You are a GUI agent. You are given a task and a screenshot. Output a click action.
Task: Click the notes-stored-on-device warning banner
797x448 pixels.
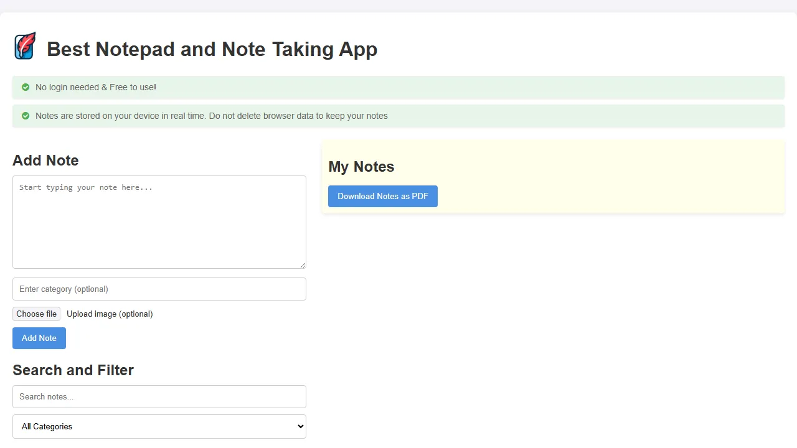click(398, 116)
